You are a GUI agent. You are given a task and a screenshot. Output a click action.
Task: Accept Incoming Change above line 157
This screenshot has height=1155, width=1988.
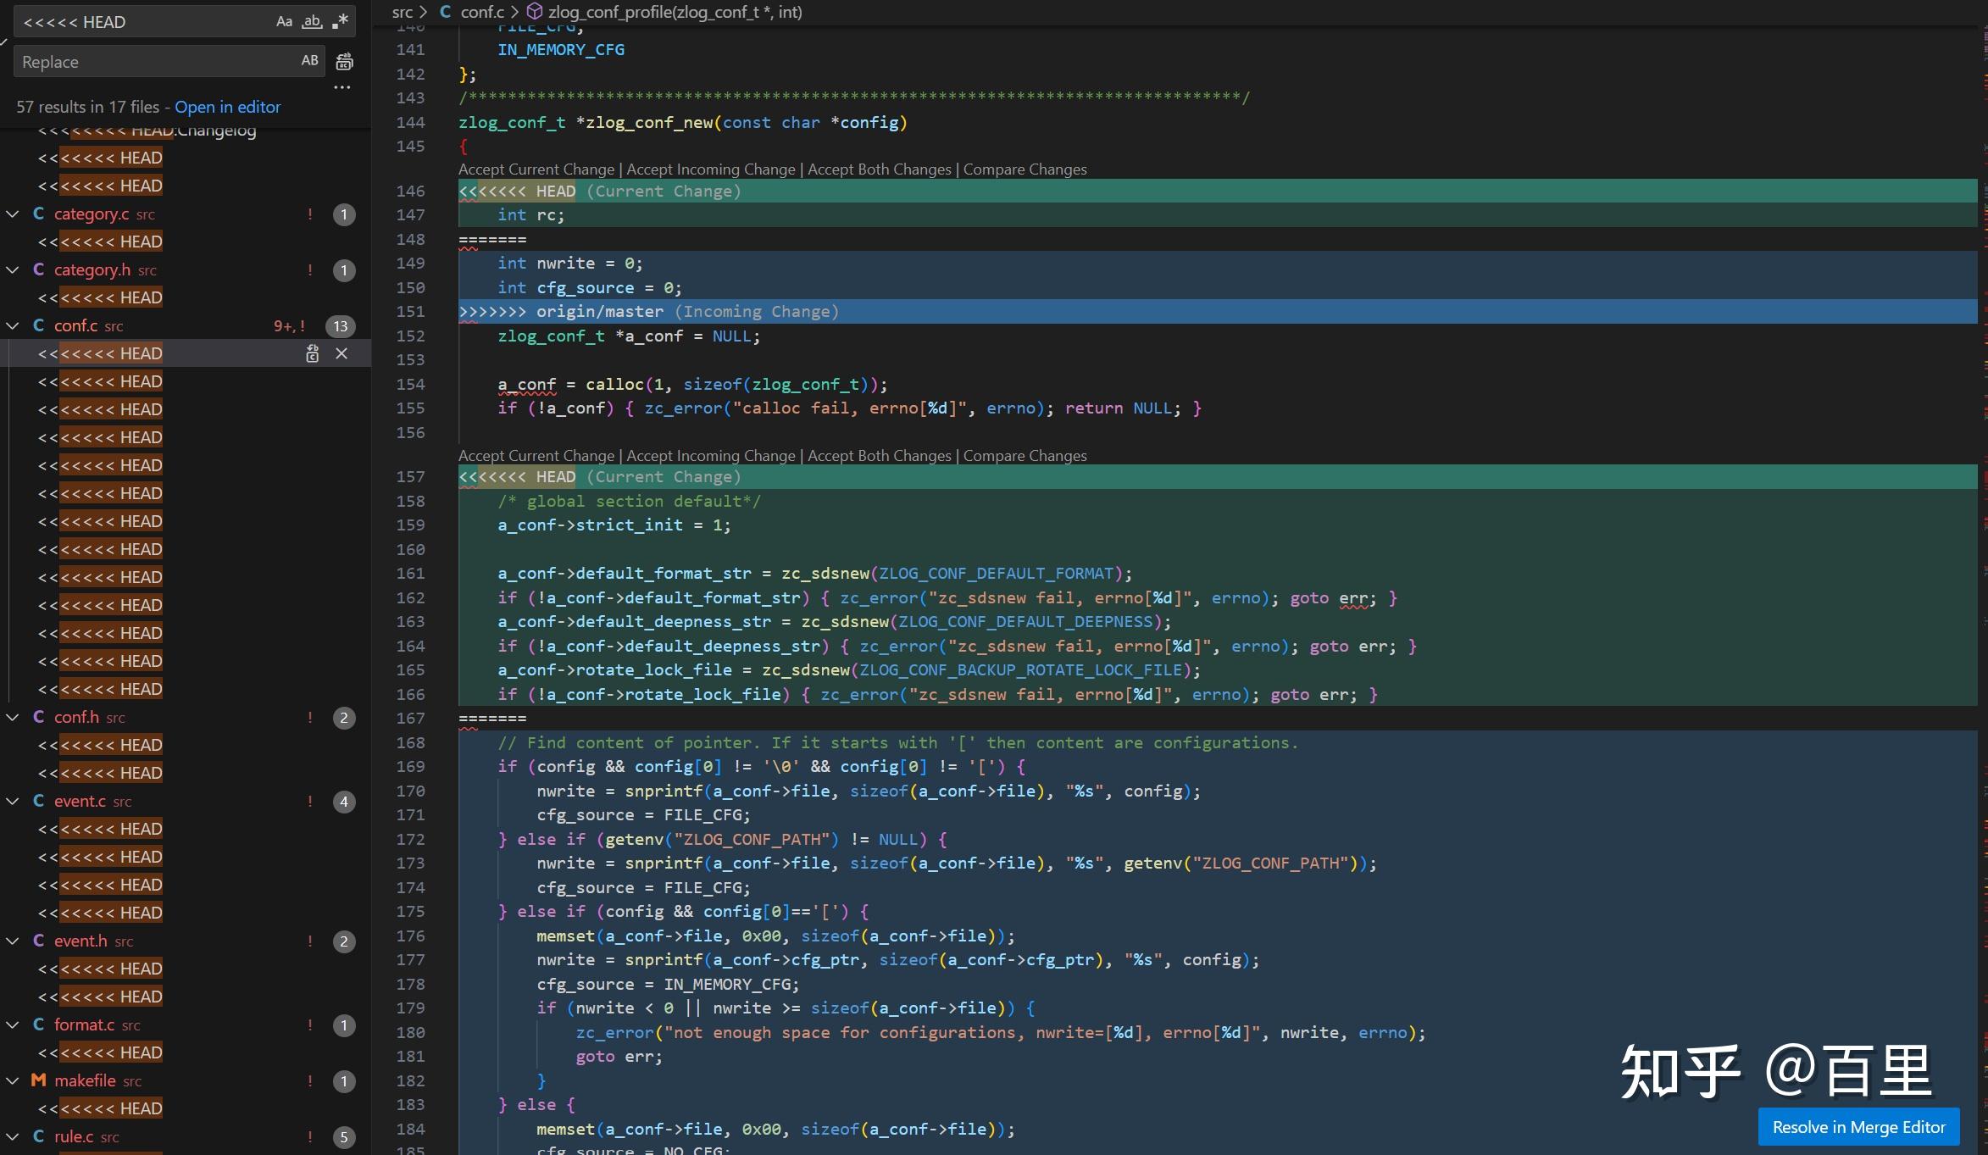(x=711, y=456)
